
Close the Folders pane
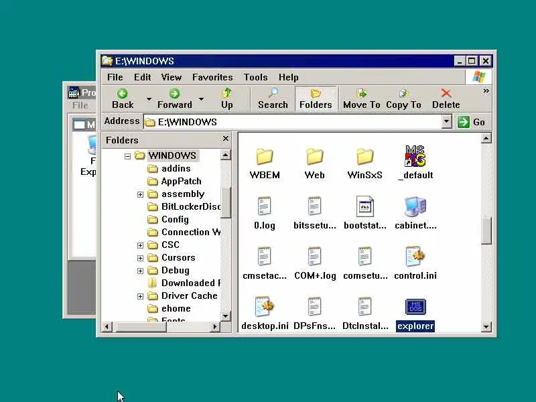226,139
